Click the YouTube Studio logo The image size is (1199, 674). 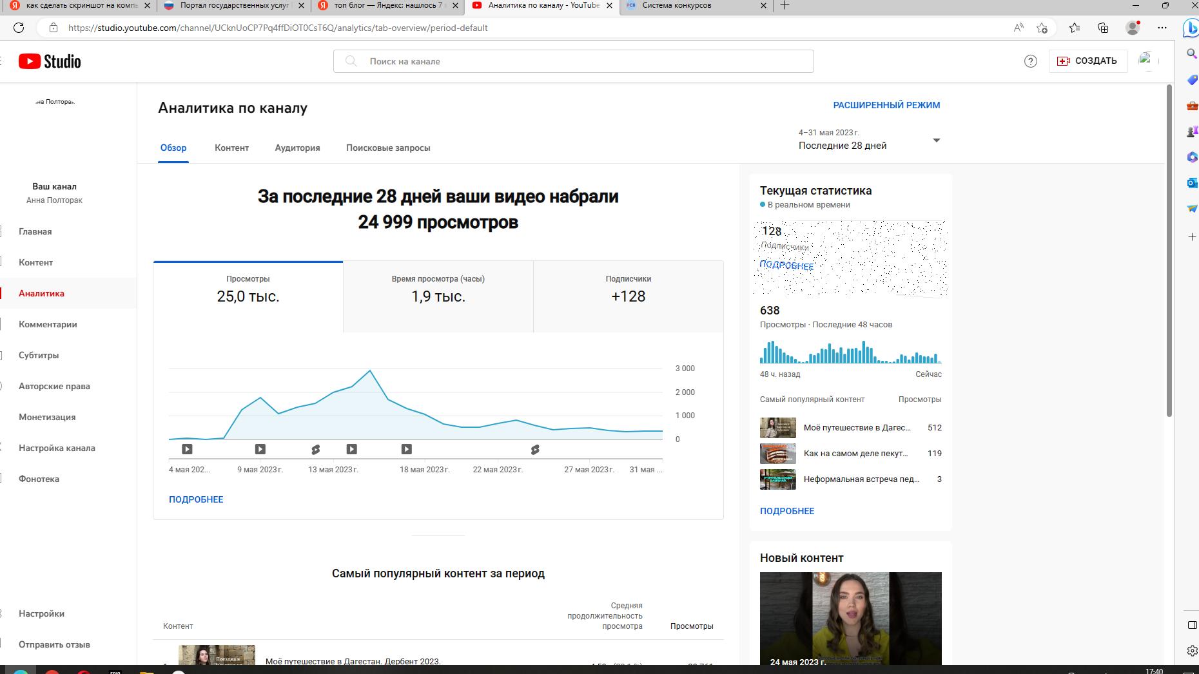click(50, 61)
